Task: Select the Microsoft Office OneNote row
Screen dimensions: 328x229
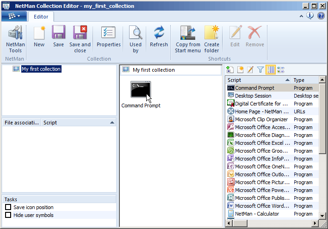Action: coord(272,167)
